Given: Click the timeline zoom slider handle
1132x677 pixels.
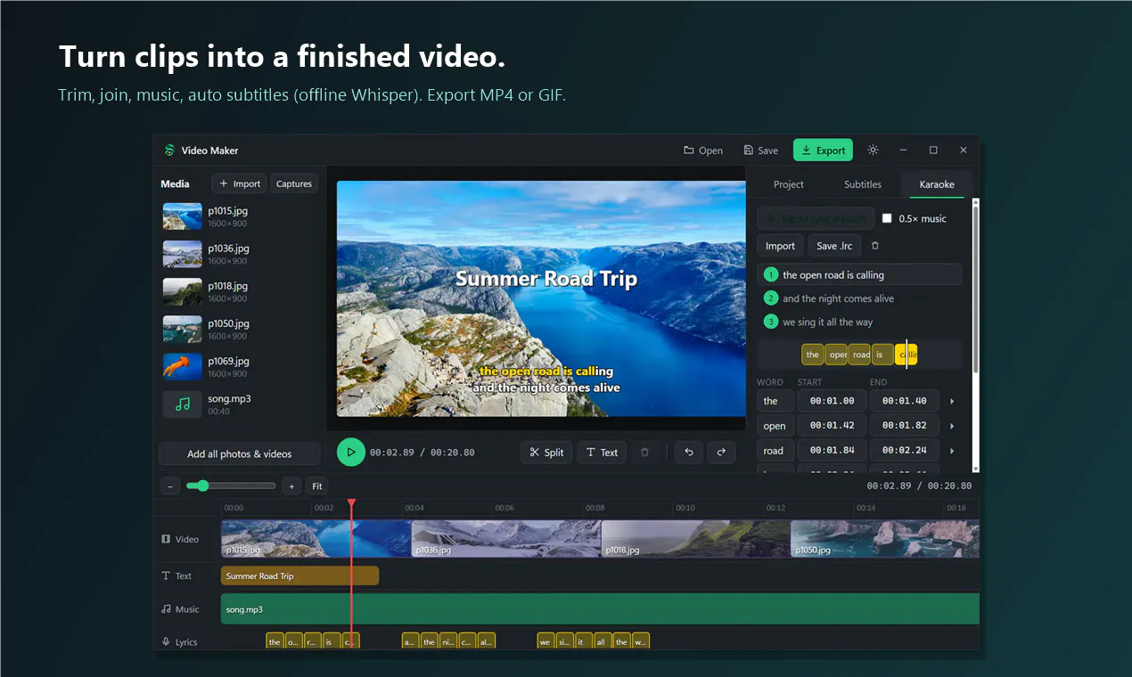Looking at the screenshot, I should (203, 485).
